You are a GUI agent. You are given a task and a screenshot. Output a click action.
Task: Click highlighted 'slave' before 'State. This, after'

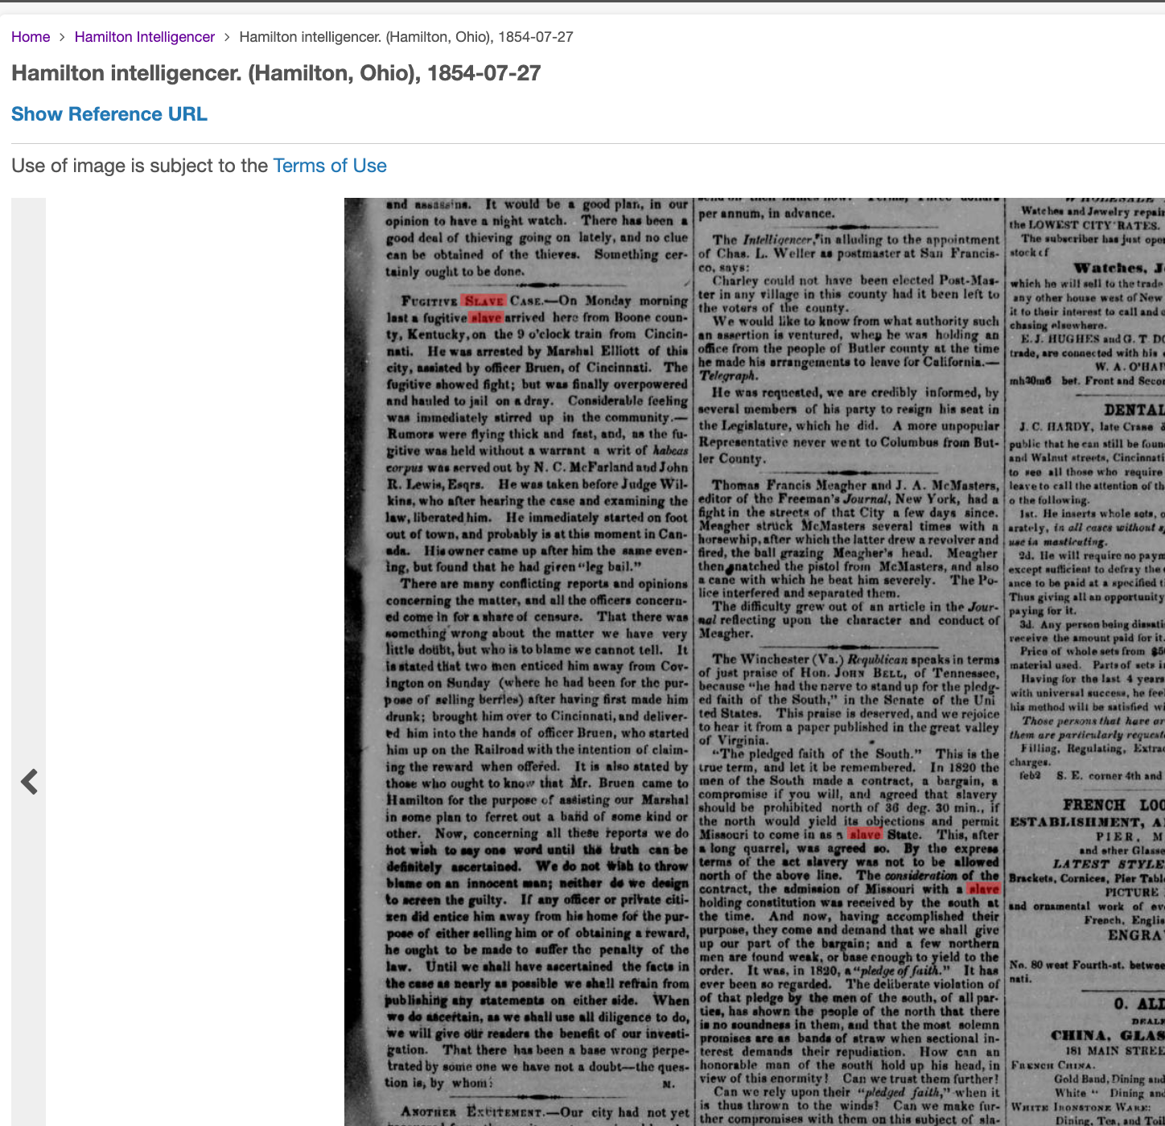(865, 834)
